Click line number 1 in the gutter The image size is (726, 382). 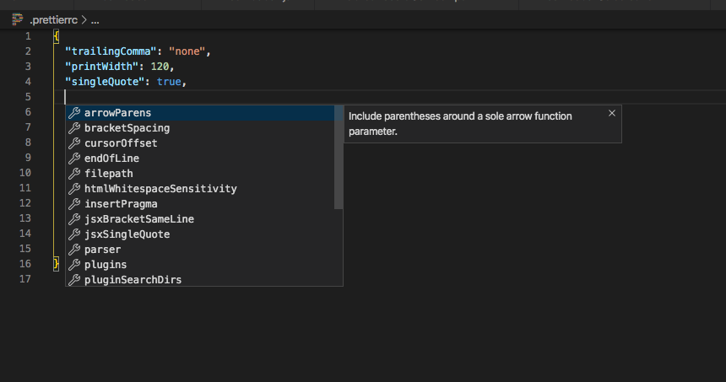coord(28,36)
